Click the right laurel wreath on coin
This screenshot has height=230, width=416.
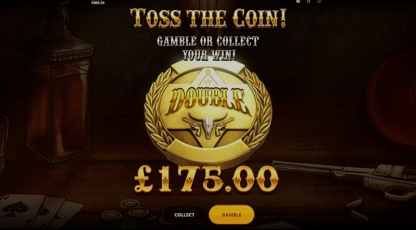point(257,109)
